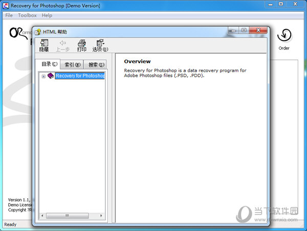Viewport: 307px width, 231px height.
Task: Minimize the Recovery for Photoshop main window
Action: pos(270,4)
